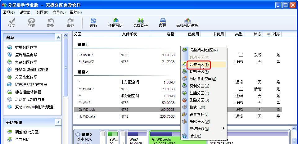Click 磁盘2 基本 MBR disk label
This screenshot has height=144, width=298.
click(87, 137)
